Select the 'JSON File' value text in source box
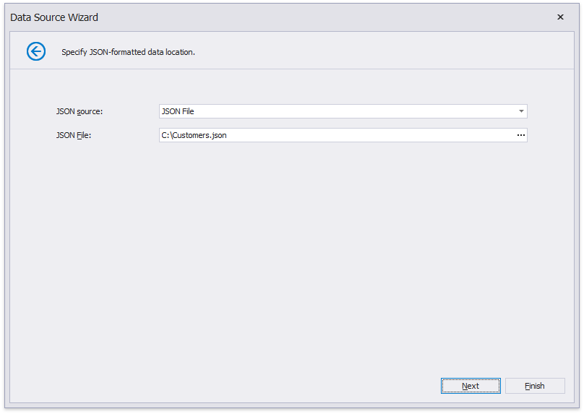This screenshot has width=584, height=414. [178, 111]
